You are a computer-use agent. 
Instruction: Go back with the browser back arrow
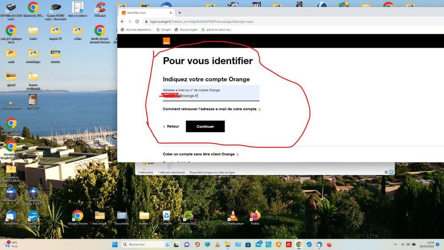point(123,21)
